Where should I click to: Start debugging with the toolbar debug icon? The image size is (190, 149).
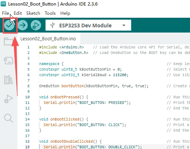tap(36, 25)
